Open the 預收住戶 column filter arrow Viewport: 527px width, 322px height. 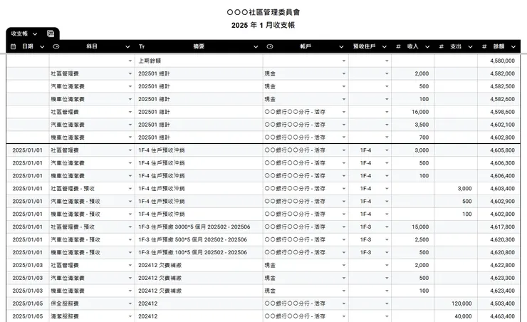385,47
